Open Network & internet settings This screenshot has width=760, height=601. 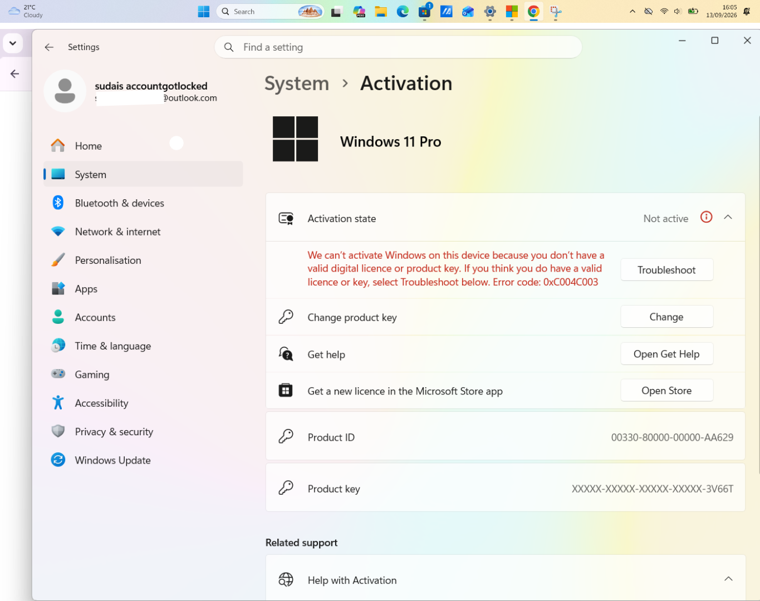click(x=143, y=231)
